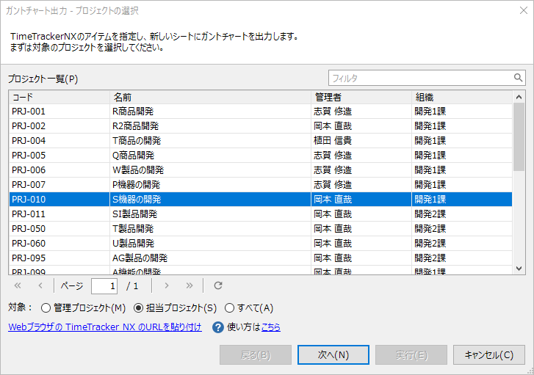Go to the previous page arrow
The width and height of the screenshot is (534, 375).
click(40, 285)
